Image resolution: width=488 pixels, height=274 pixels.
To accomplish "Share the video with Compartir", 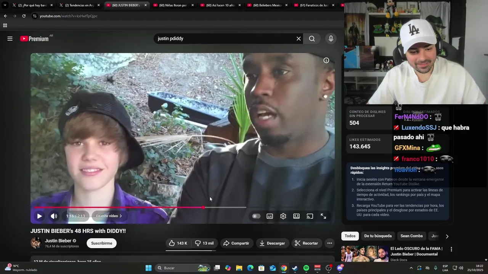I will tap(236, 243).
